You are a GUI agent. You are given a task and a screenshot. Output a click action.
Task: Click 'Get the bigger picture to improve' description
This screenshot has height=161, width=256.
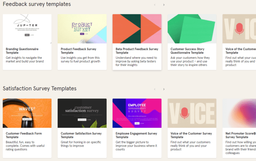[x=137, y=146]
